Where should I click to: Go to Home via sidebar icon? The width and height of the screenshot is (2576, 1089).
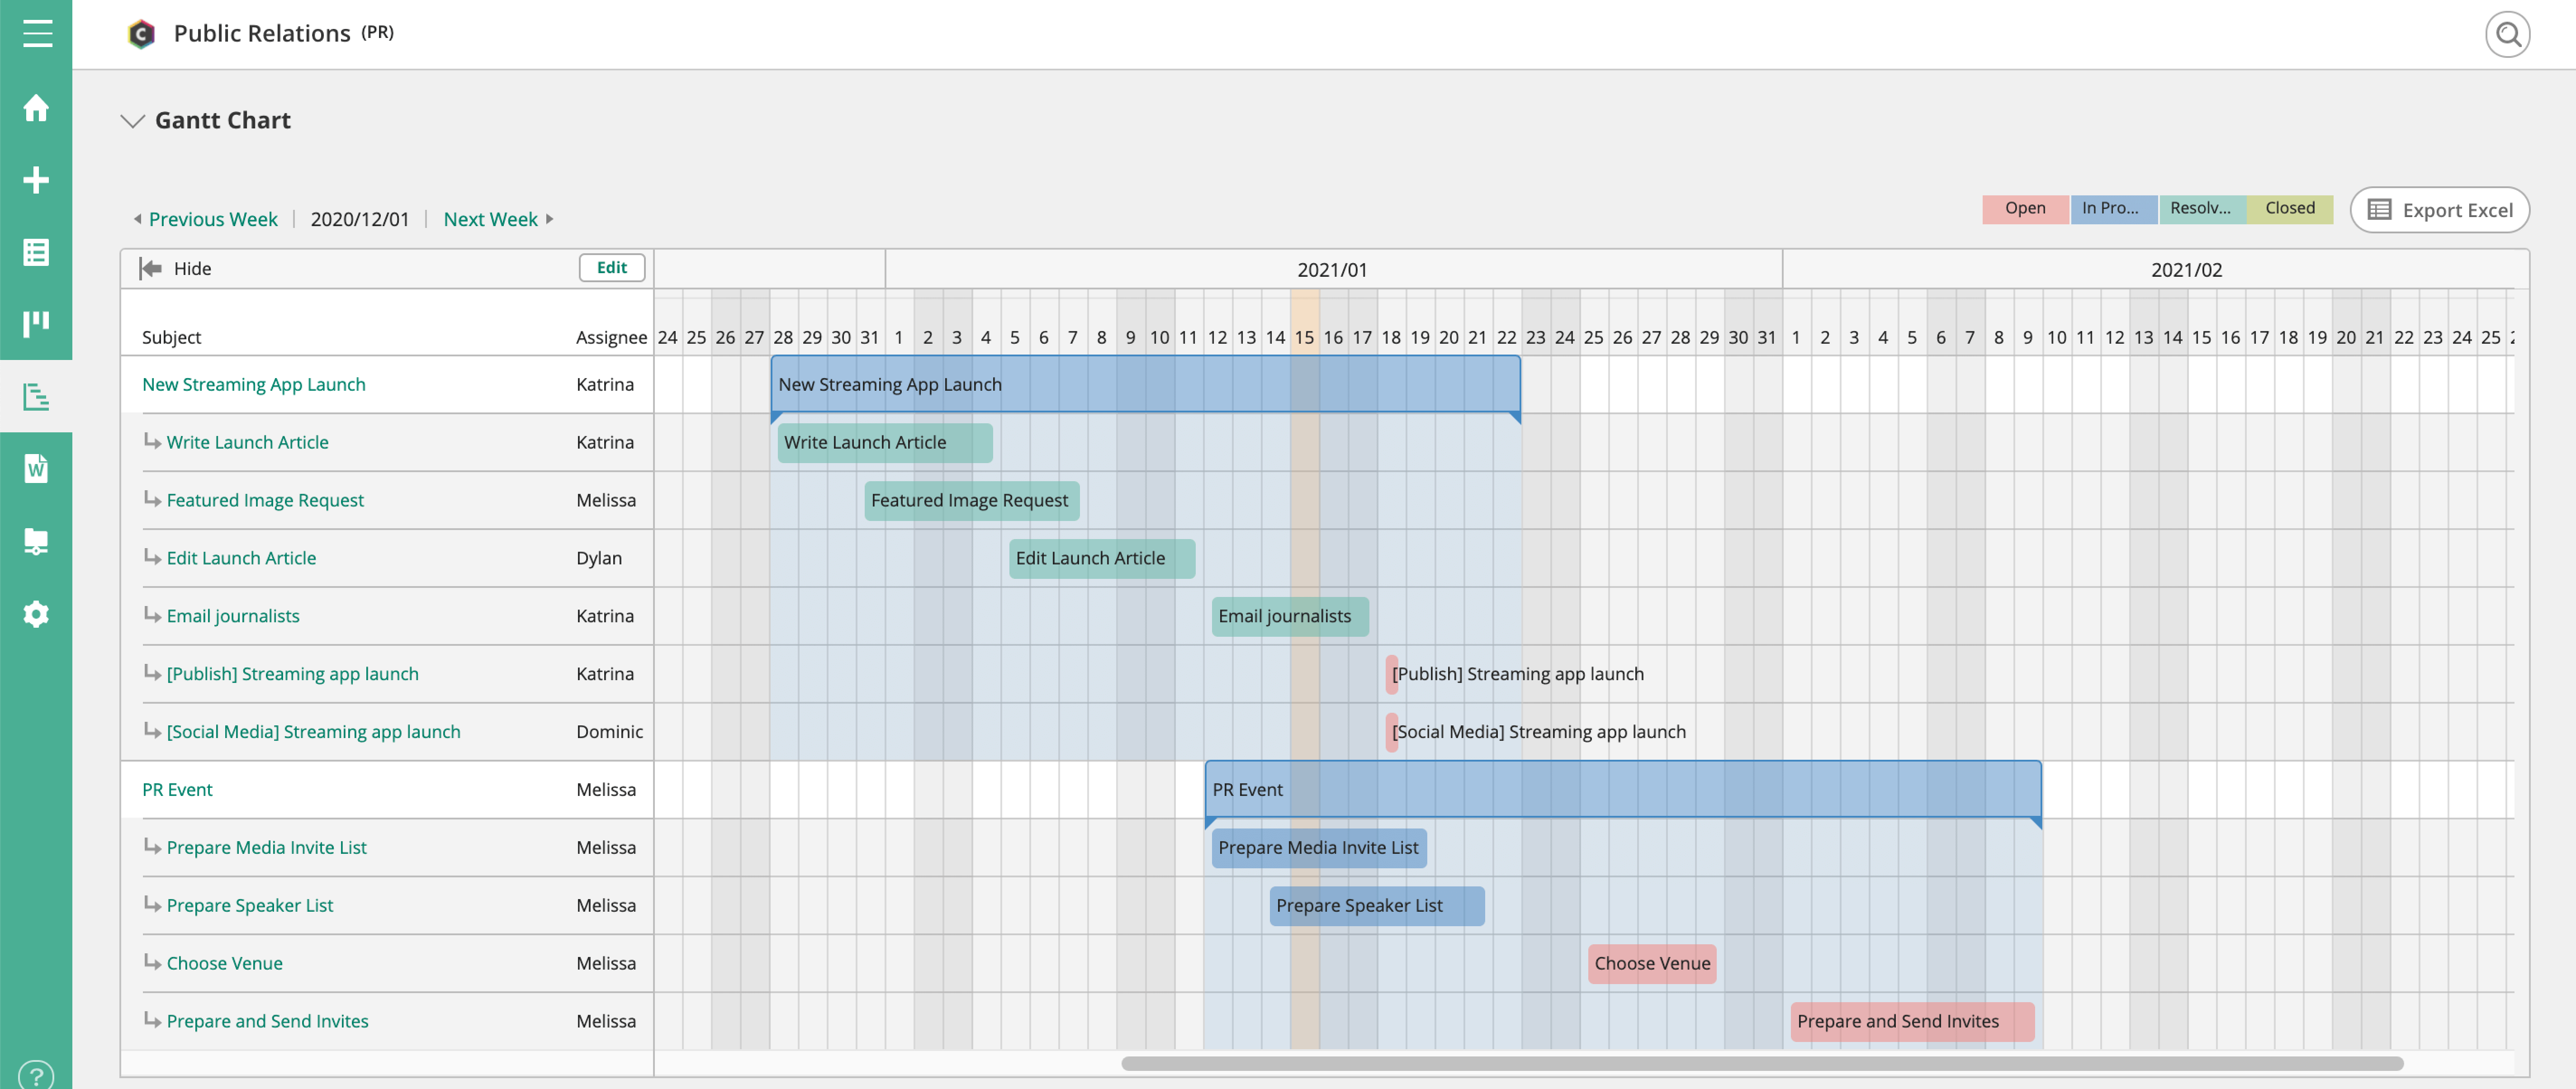tap(36, 108)
